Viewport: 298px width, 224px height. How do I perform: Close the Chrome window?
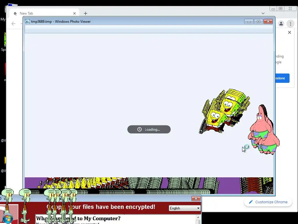point(290,8)
